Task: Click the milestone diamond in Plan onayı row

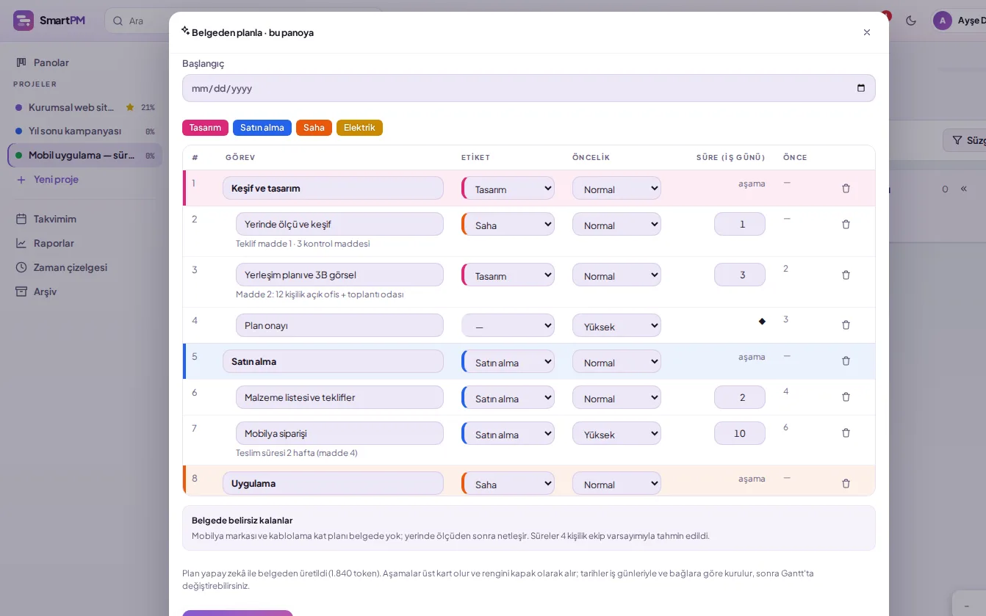Action: 762,321
